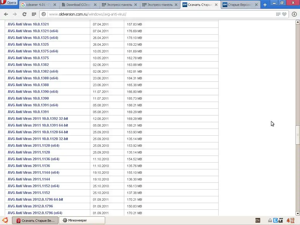300x225 pixels.
Task: Open AVG Anti Virus 2011.1152 link
Action: pos(29,193)
